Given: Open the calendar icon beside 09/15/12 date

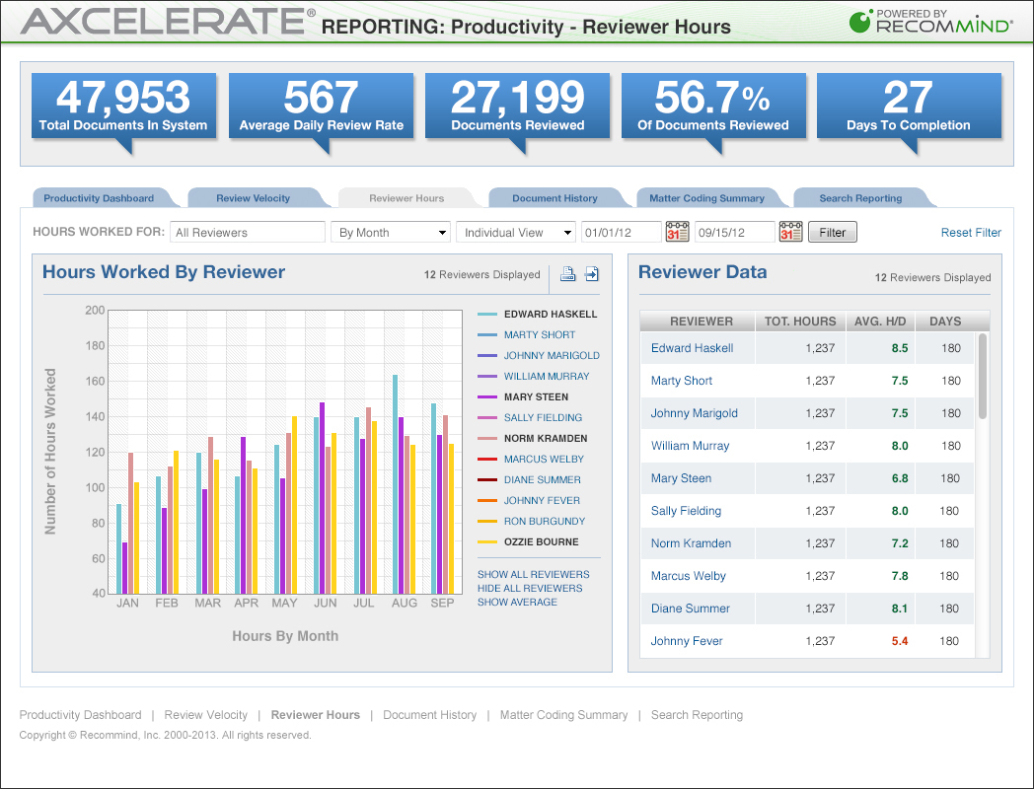Looking at the screenshot, I should click(x=790, y=232).
